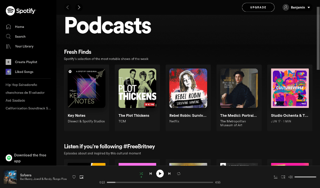Click the Safaera song title
This screenshot has height=188, width=320.
[x=26, y=175]
